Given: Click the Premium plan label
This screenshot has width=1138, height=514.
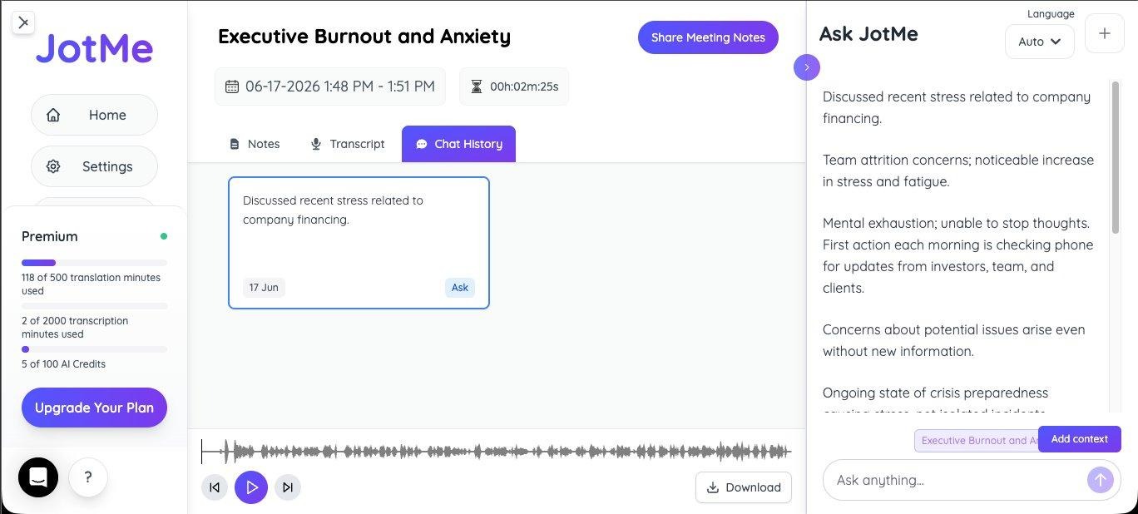Looking at the screenshot, I should [50, 236].
